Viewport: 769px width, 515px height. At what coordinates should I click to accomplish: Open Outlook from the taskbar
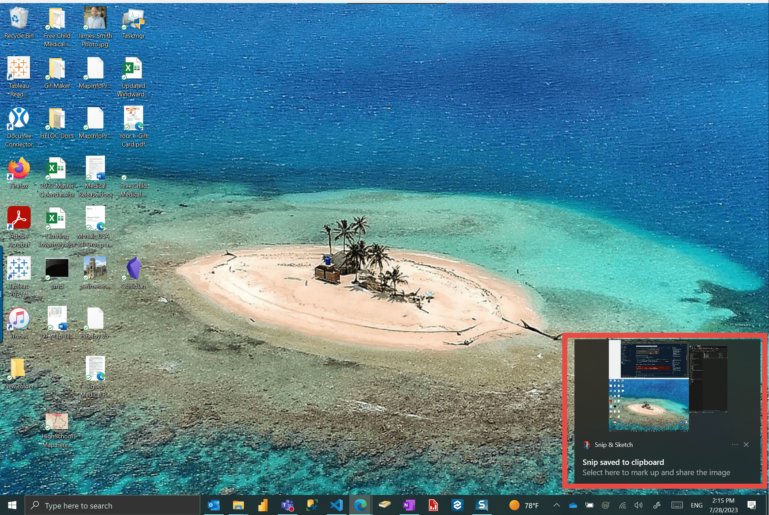click(214, 505)
